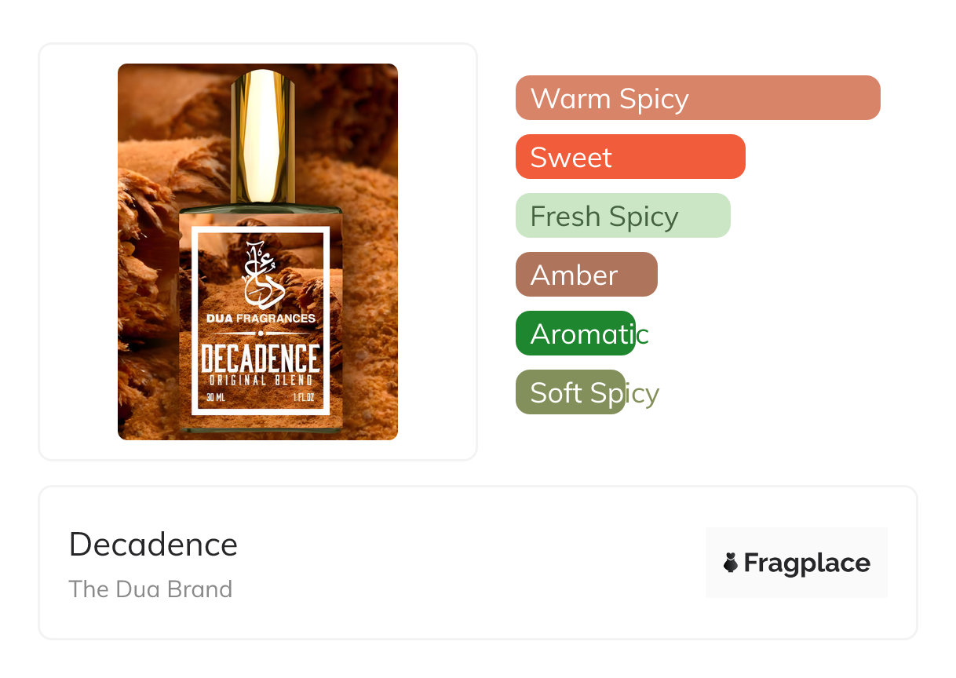Click the Soft Spicy accord bar

[x=571, y=392]
